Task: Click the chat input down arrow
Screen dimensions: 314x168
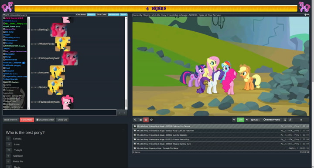Action: point(125,113)
